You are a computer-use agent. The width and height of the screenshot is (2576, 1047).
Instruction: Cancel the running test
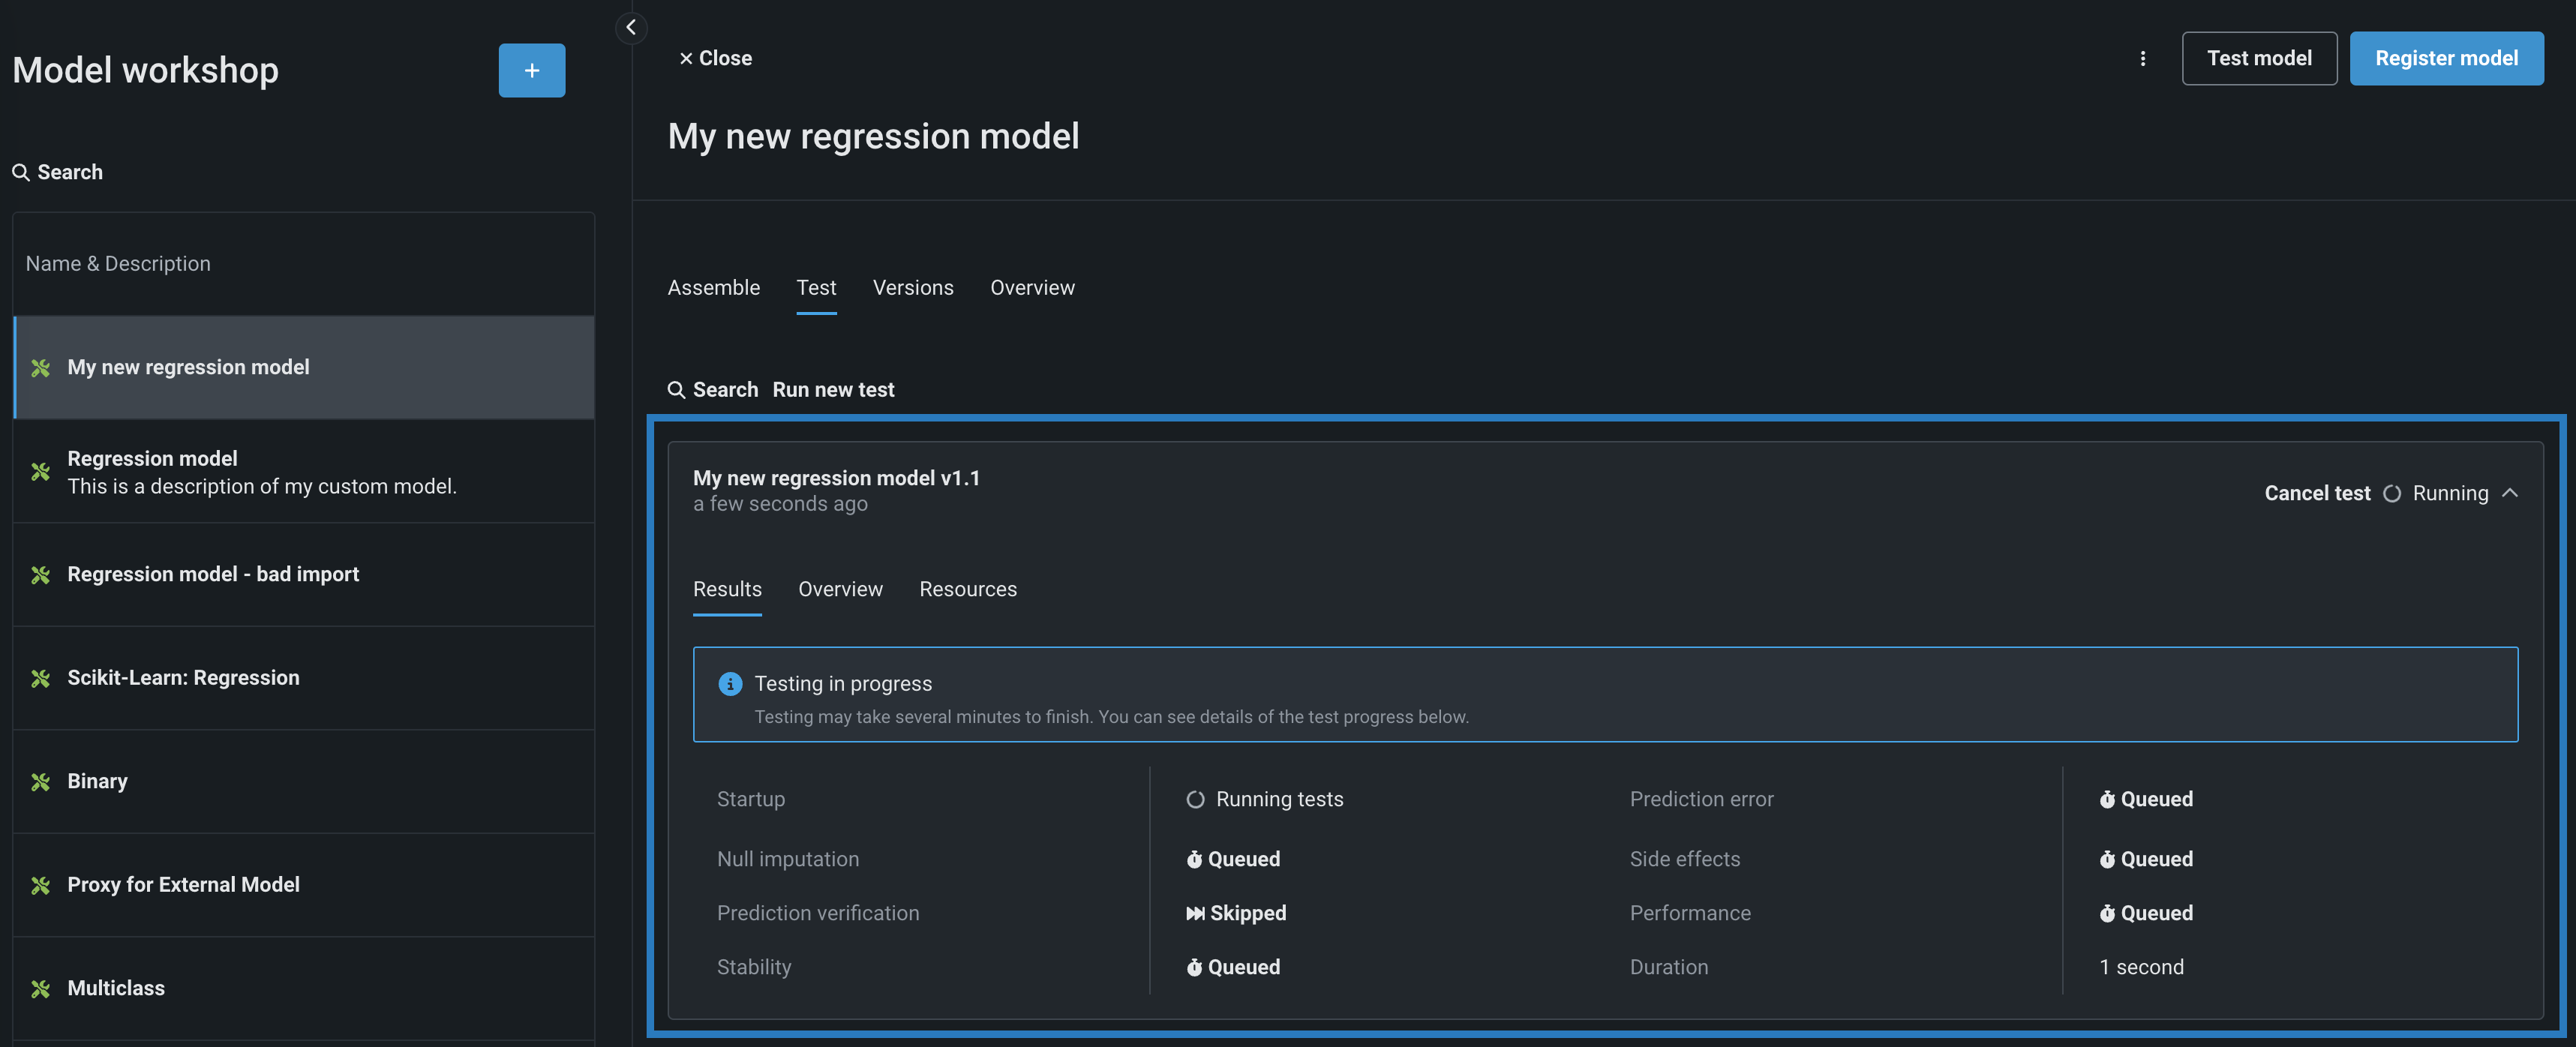[2316, 493]
